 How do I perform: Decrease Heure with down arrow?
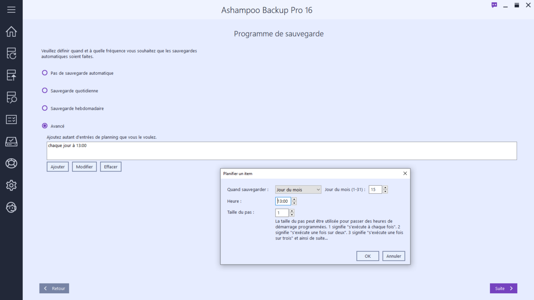294,203
